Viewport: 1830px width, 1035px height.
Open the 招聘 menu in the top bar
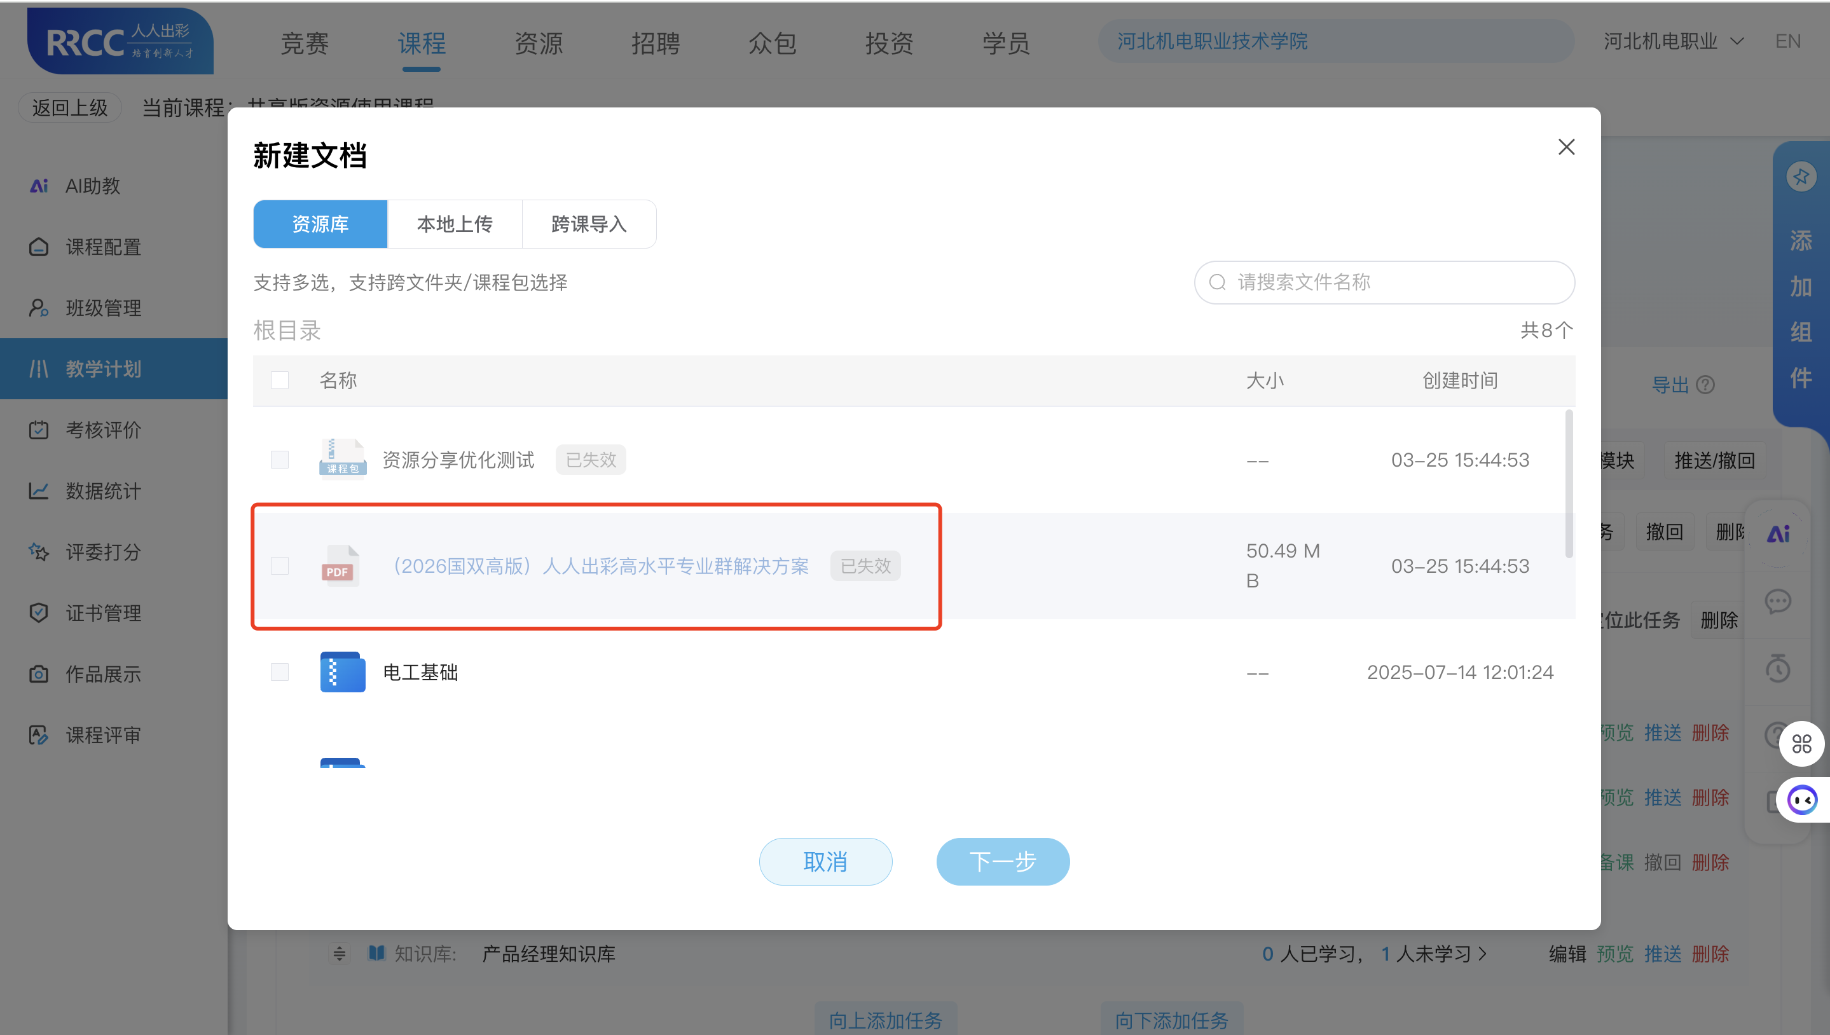tap(656, 43)
